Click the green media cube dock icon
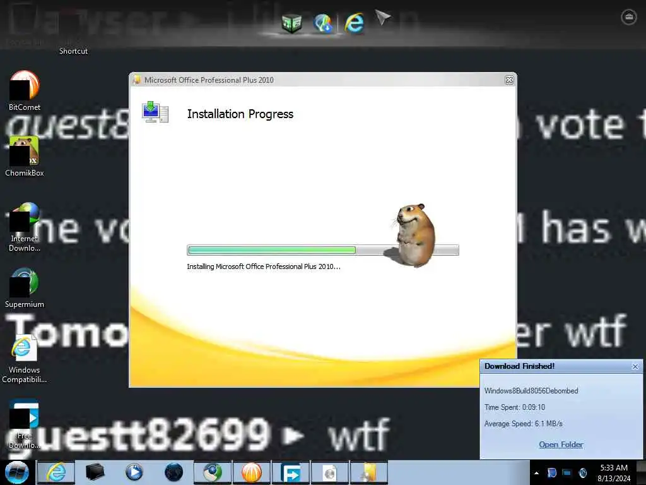646x485 pixels. [x=291, y=23]
